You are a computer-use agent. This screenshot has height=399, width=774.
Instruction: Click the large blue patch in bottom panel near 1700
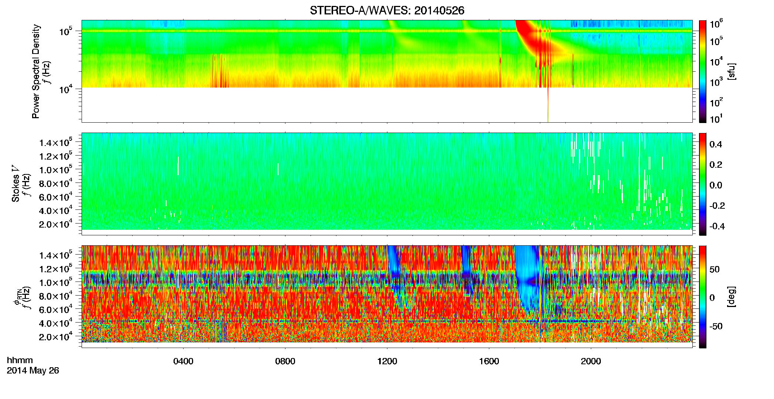pos(526,277)
